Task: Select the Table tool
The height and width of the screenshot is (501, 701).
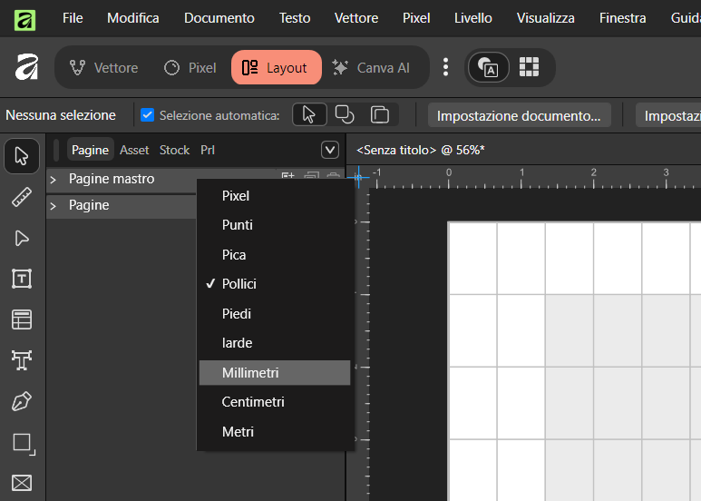Action: pos(22,319)
